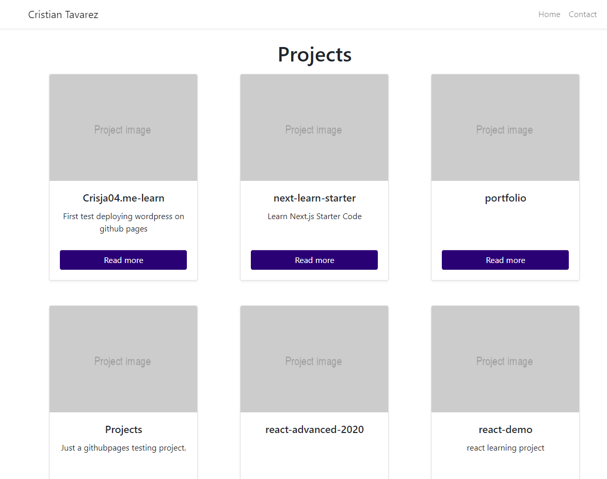The image size is (607, 479).
Task: Click the portfolio project image placeholder
Action: coord(505,127)
